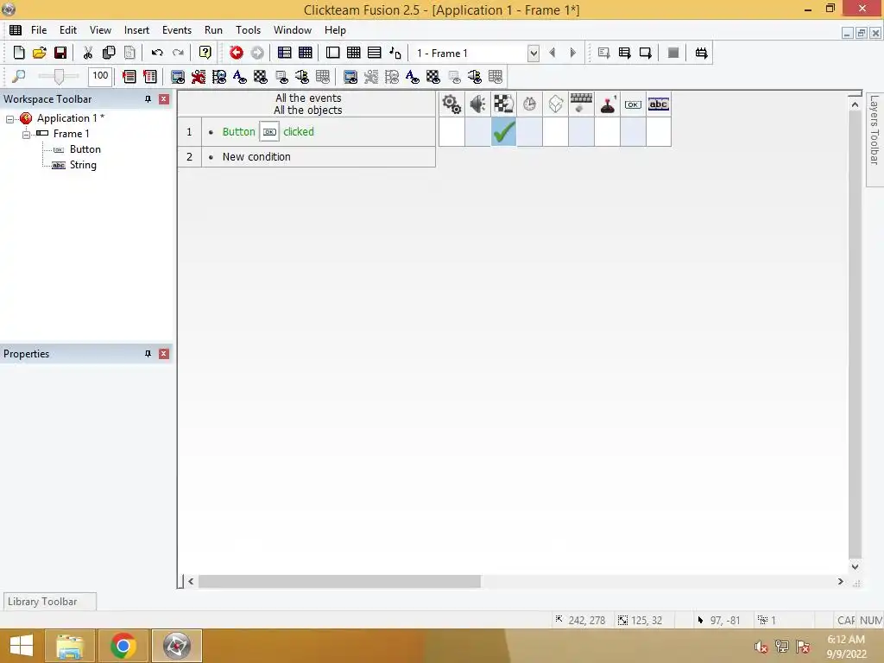Close the Workspace Toolbar panel
The width and height of the screenshot is (884, 663).
[164, 99]
